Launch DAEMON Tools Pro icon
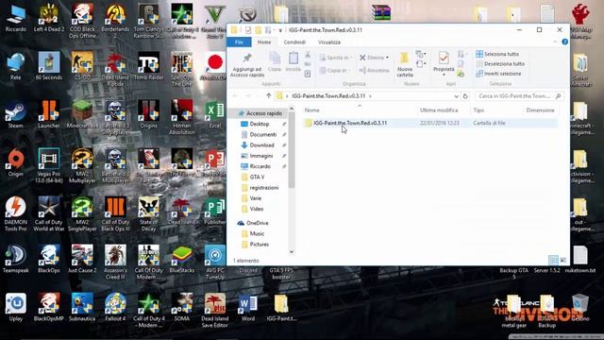 tap(15, 213)
